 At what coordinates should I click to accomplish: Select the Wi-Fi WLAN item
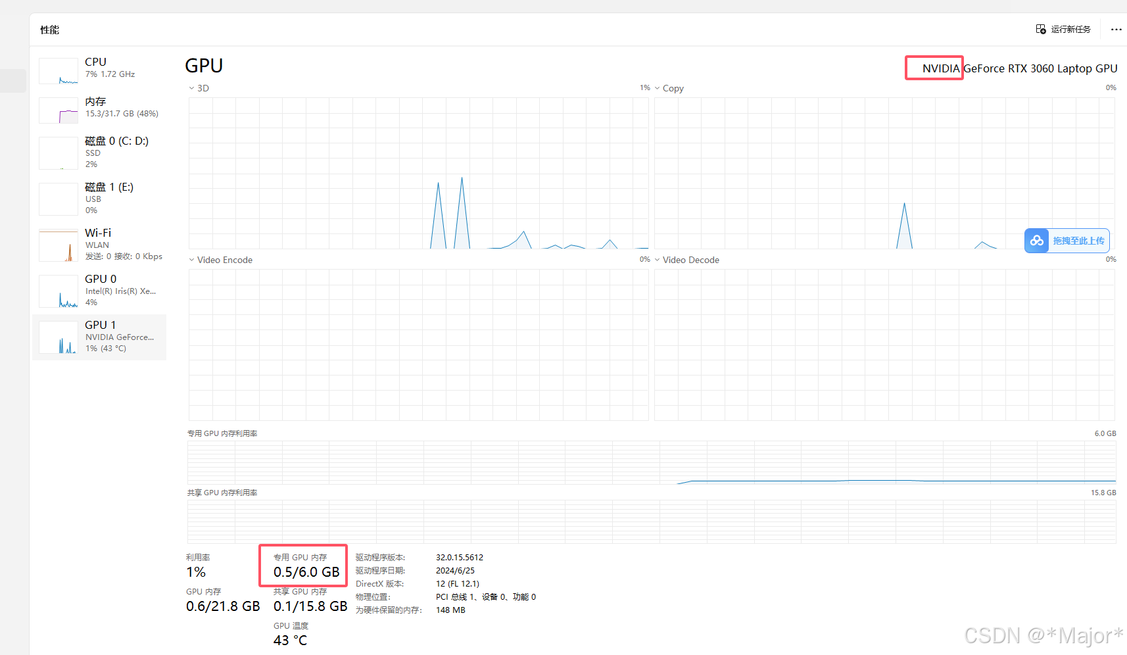click(x=99, y=245)
